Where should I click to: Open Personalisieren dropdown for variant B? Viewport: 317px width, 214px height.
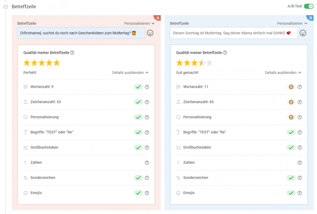[x=292, y=24]
